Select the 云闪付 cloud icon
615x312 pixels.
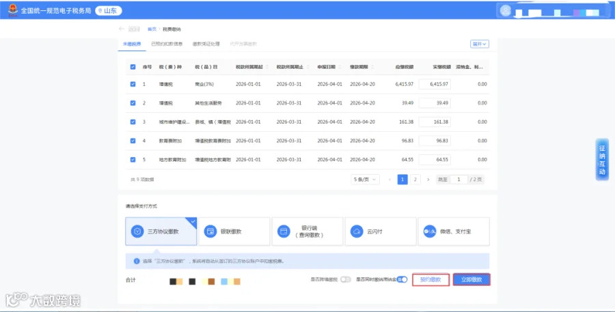pos(357,231)
